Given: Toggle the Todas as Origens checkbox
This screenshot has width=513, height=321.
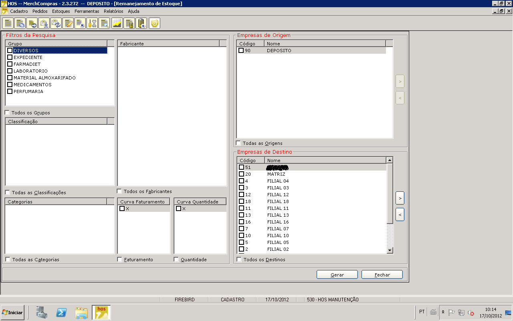Looking at the screenshot, I should click(238, 143).
